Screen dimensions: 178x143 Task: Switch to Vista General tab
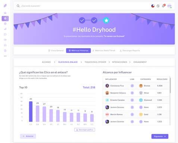56,50
